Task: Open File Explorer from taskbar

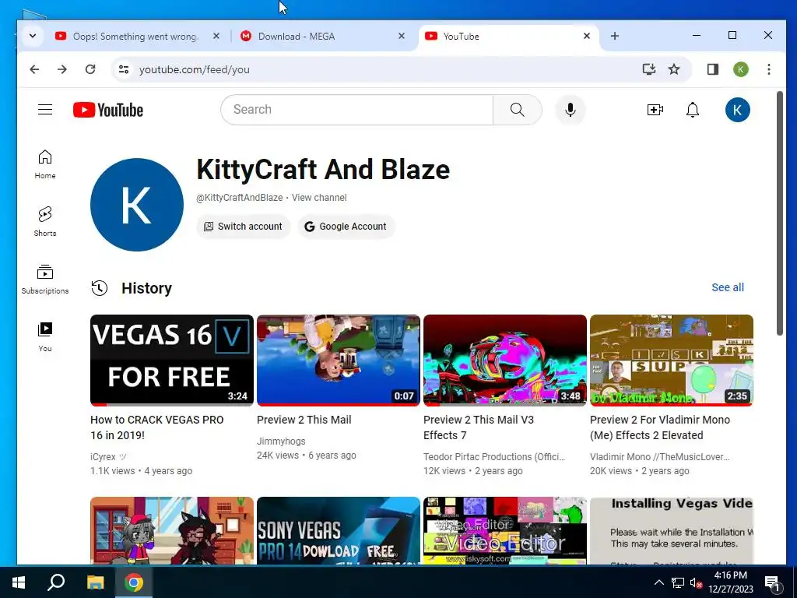Action: 95,582
